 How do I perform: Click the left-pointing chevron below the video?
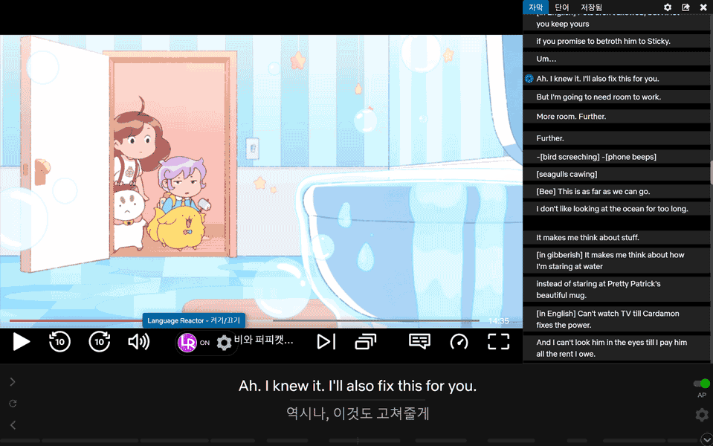tap(12, 426)
